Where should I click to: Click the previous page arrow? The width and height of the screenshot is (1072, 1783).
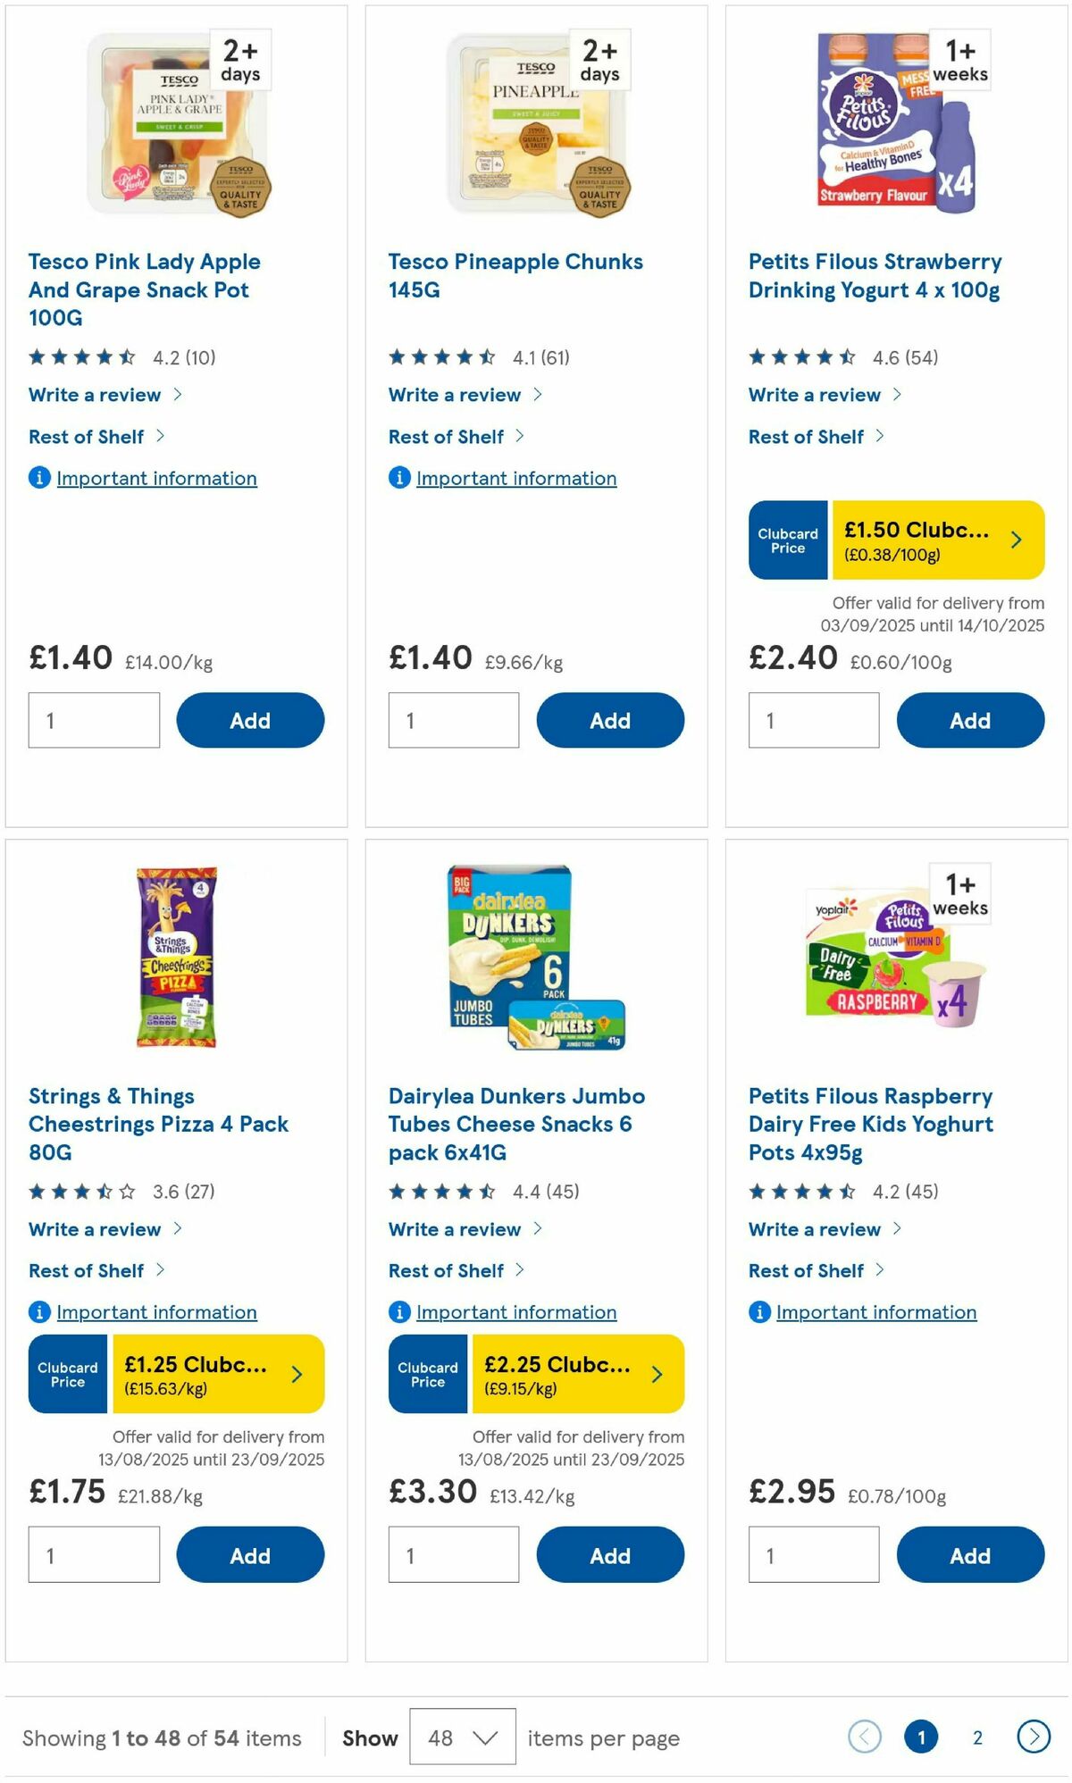pyautogui.click(x=862, y=1737)
